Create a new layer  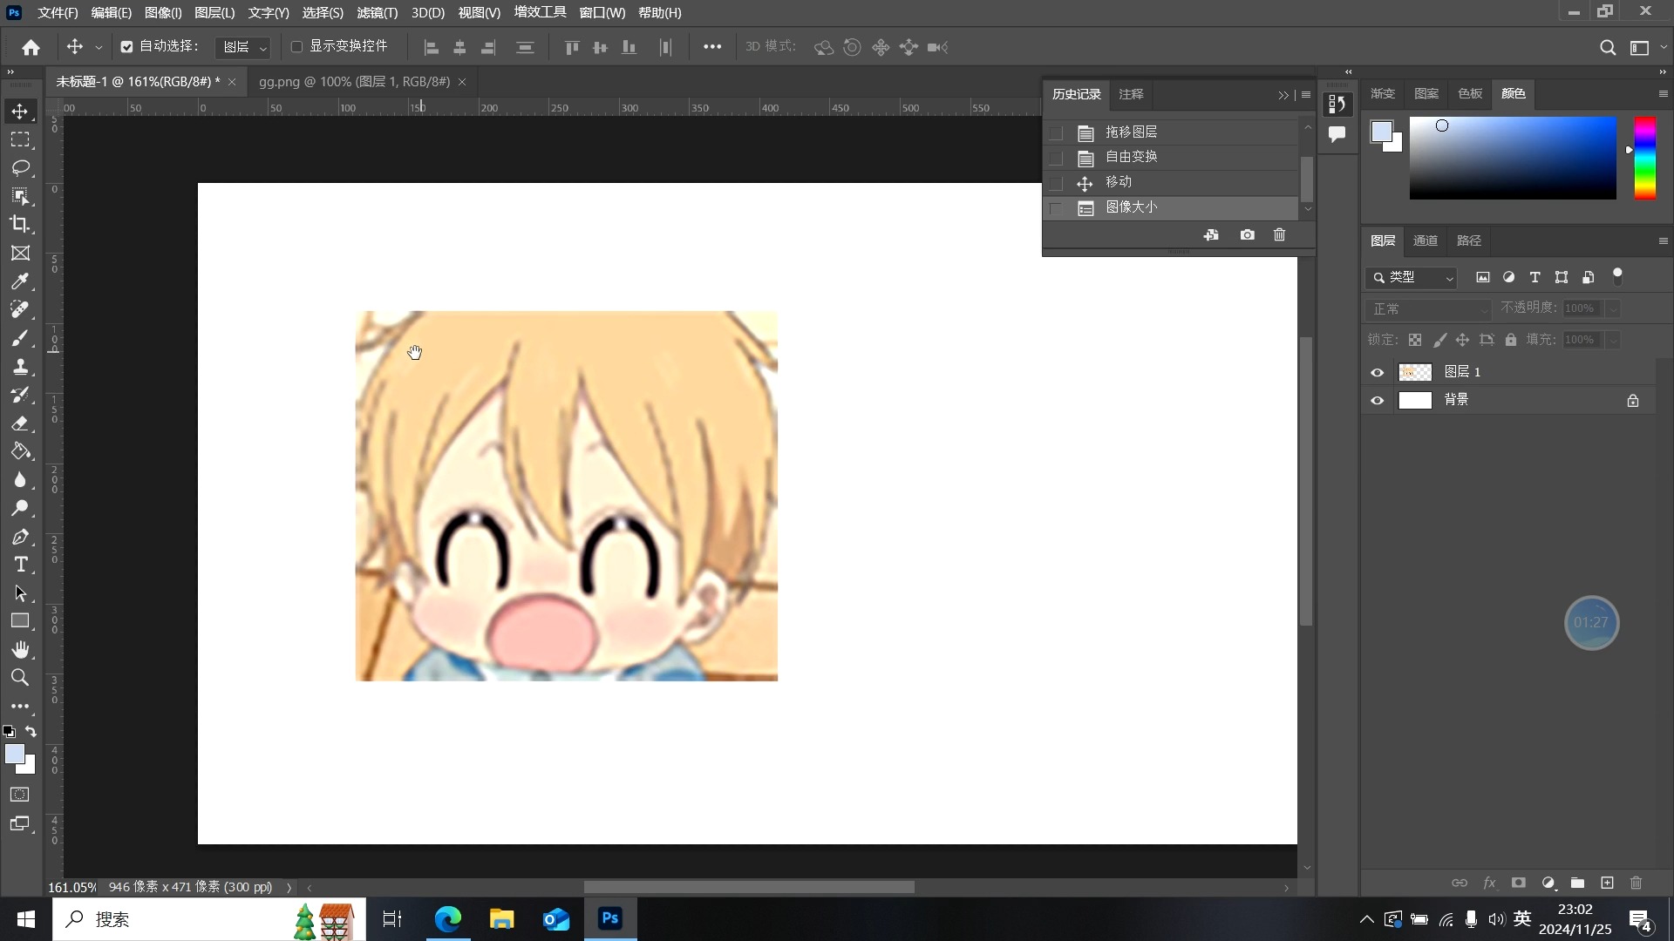pos(1607,883)
